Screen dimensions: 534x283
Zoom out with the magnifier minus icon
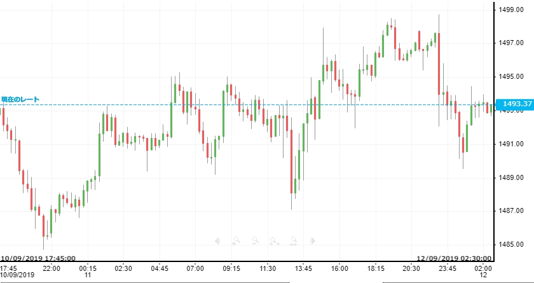pos(255,241)
